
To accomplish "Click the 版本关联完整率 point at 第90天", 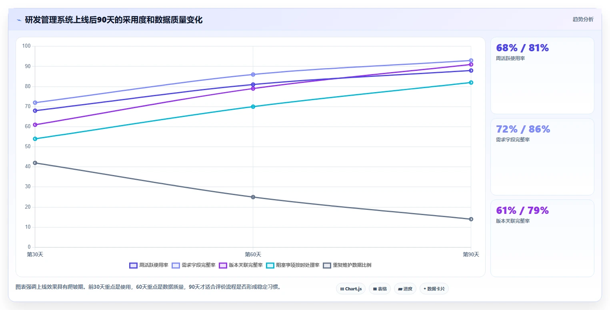I will (471, 64).
